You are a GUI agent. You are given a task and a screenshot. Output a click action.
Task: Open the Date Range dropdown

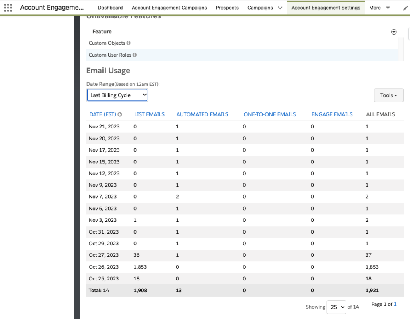pos(117,95)
